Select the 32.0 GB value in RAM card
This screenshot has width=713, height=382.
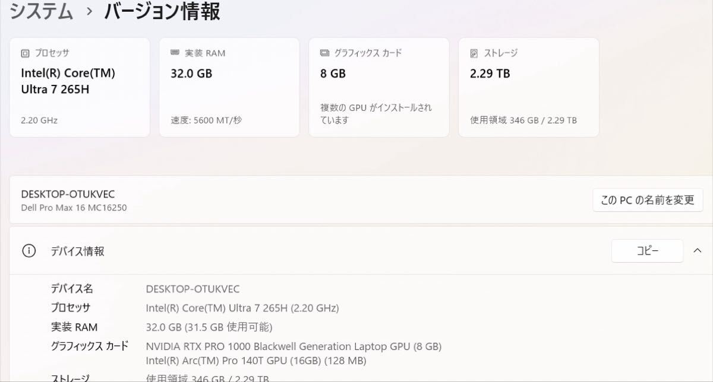click(x=191, y=74)
